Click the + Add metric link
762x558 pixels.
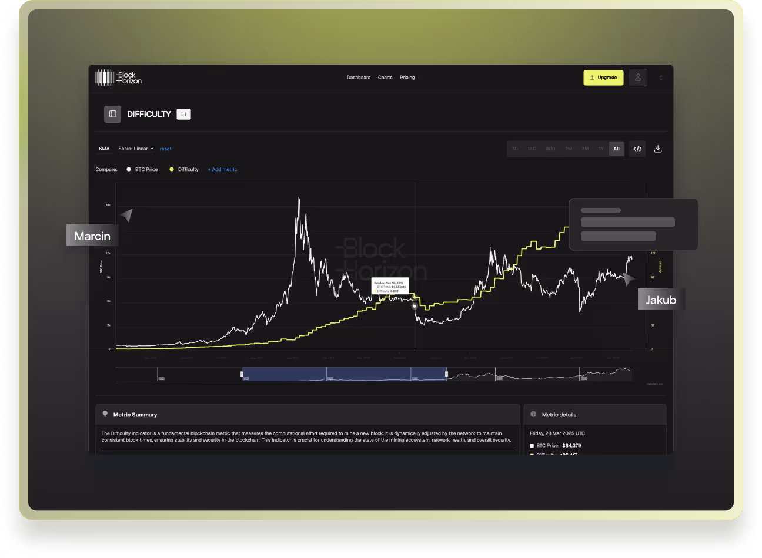point(222,169)
